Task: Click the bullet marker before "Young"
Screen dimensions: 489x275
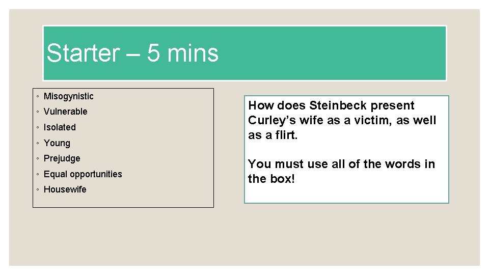Action: tap(38, 143)
